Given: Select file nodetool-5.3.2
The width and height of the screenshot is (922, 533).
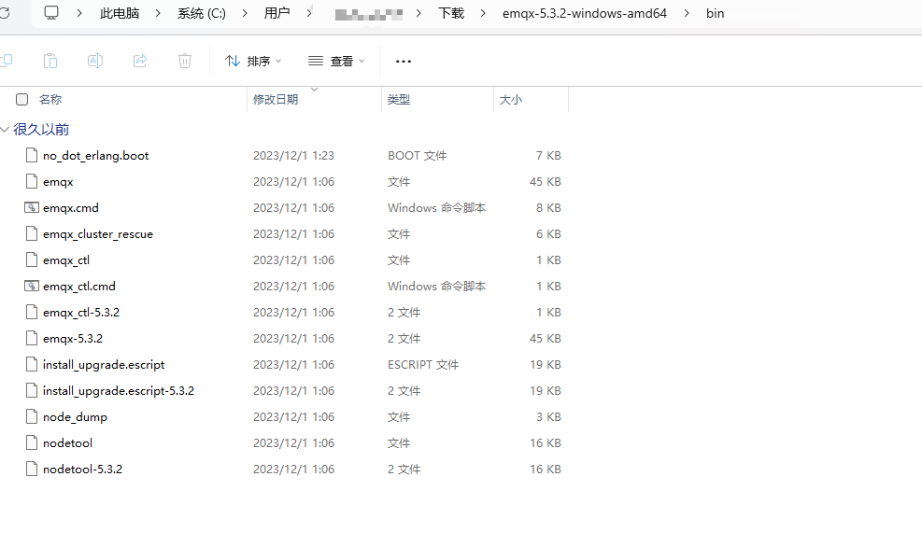Looking at the screenshot, I should [x=82, y=470].
